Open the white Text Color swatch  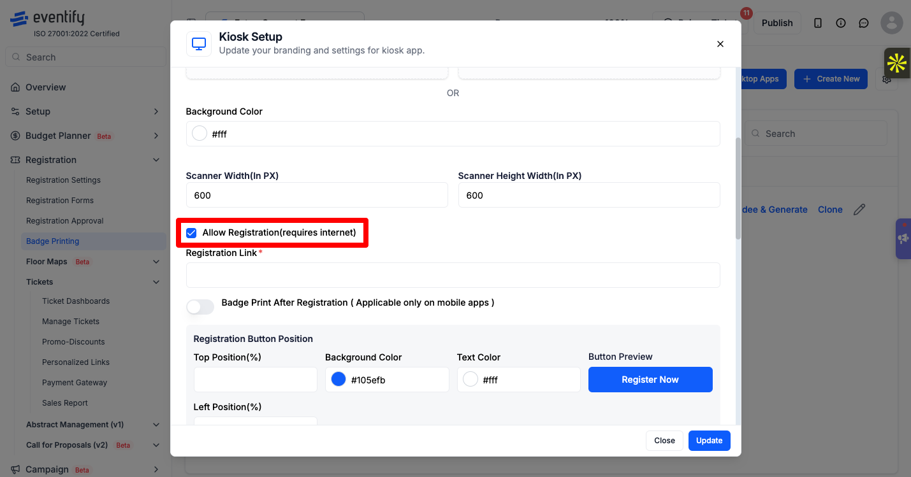[470, 380]
